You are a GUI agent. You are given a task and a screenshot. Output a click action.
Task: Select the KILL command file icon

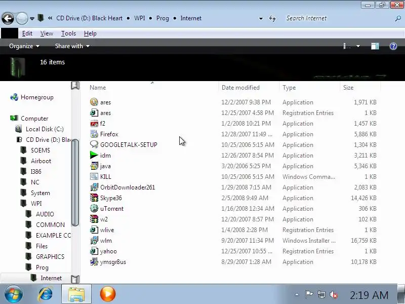click(x=94, y=176)
